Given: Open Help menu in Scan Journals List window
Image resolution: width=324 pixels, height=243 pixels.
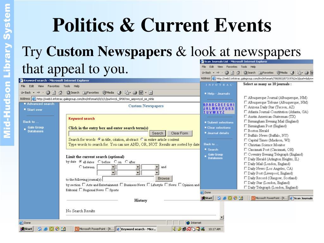Looking at the screenshot, I should tap(253, 67).
